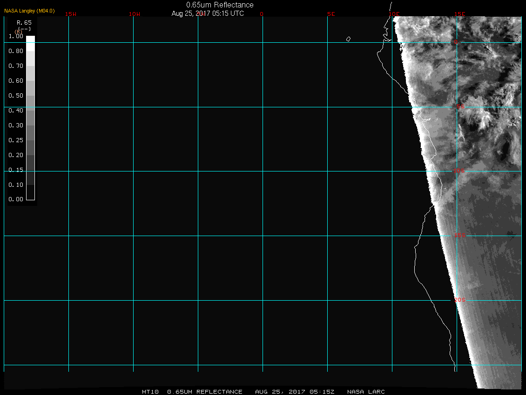Click the 5S latitude marker

460,107
